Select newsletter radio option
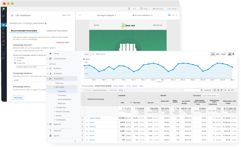241x147 pixels. click(x=15, y=58)
